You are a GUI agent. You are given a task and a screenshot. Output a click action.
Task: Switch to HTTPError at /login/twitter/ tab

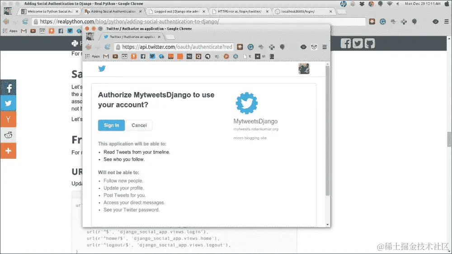point(240,12)
